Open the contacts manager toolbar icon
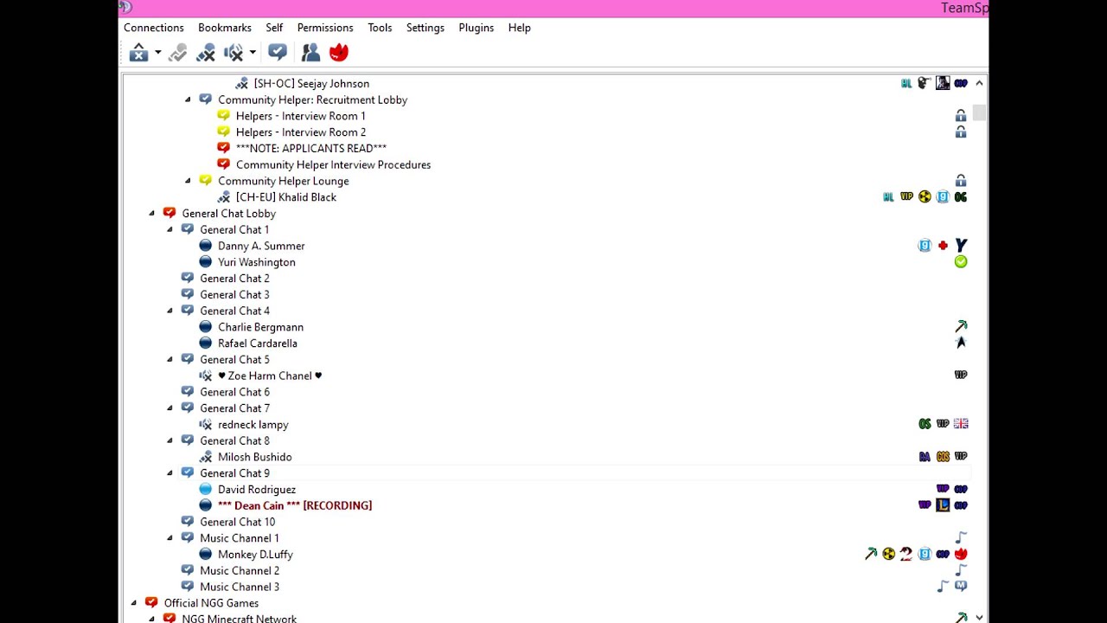The width and height of the screenshot is (1107, 623). 310,53
